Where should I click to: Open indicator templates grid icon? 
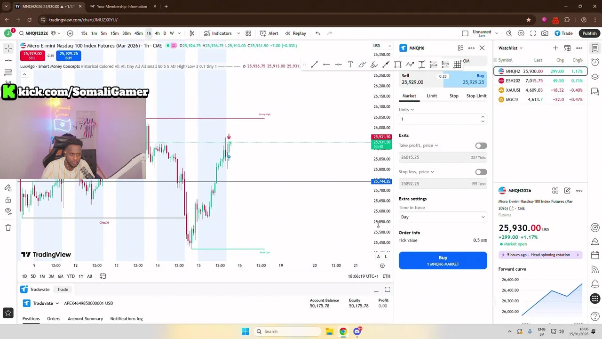248,33
